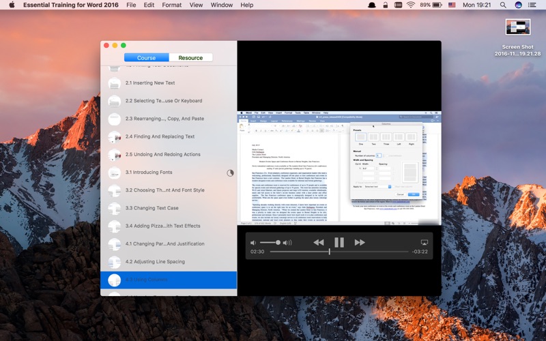Viewport: 546px width, 341px height.
Task: Open lesson 2.1 Inserting New Text
Action: pos(169,83)
